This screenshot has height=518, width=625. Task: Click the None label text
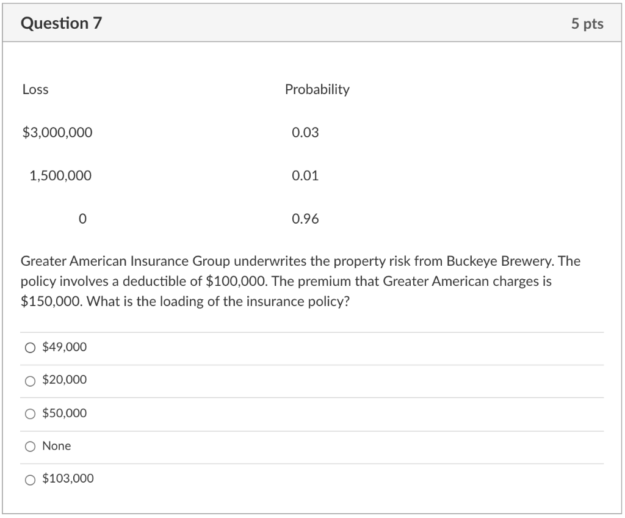pyautogui.click(x=56, y=445)
